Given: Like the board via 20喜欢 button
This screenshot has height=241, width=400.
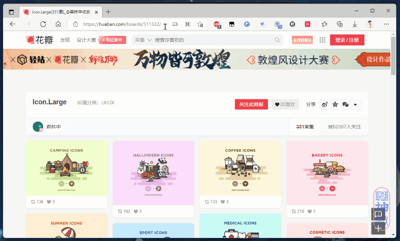Looking at the screenshot, I should pos(285,104).
